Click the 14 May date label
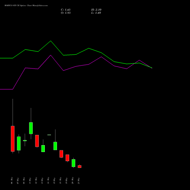 48,180
